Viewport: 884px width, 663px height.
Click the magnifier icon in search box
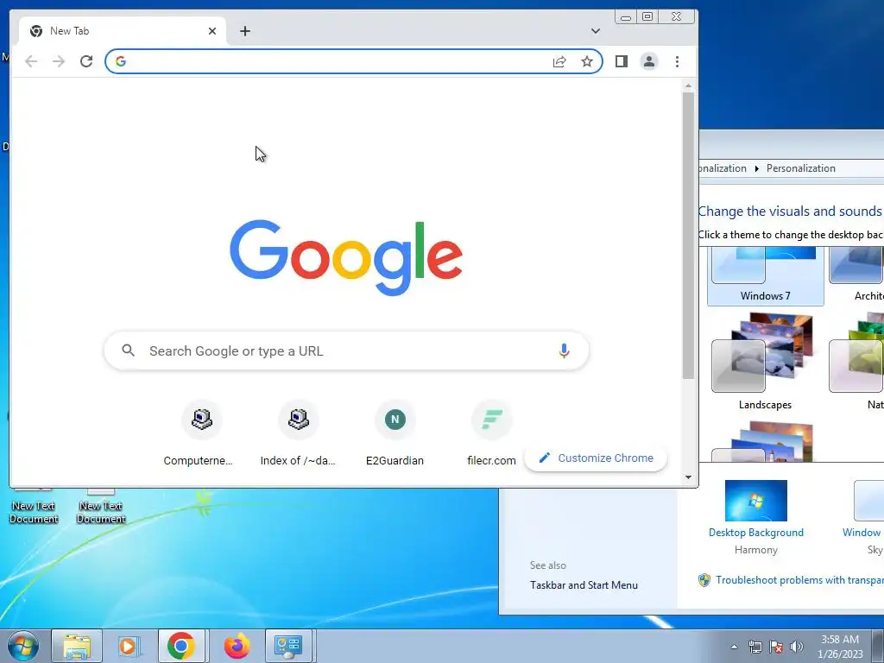(x=129, y=350)
